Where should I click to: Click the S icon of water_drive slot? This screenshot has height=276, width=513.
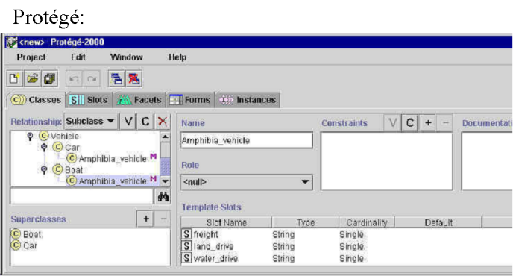186,258
